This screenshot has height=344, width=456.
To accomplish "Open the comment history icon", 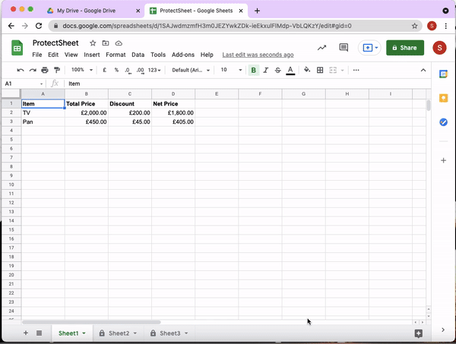I will click(344, 47).
